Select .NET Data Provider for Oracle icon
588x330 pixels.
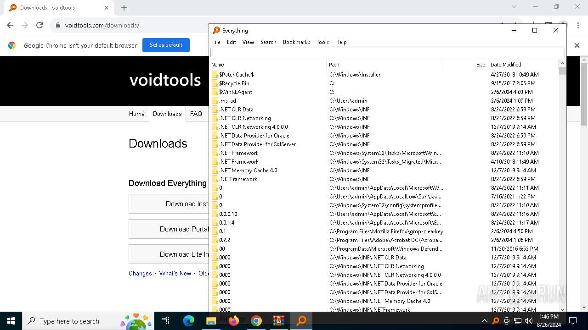(x=215, y=135)
